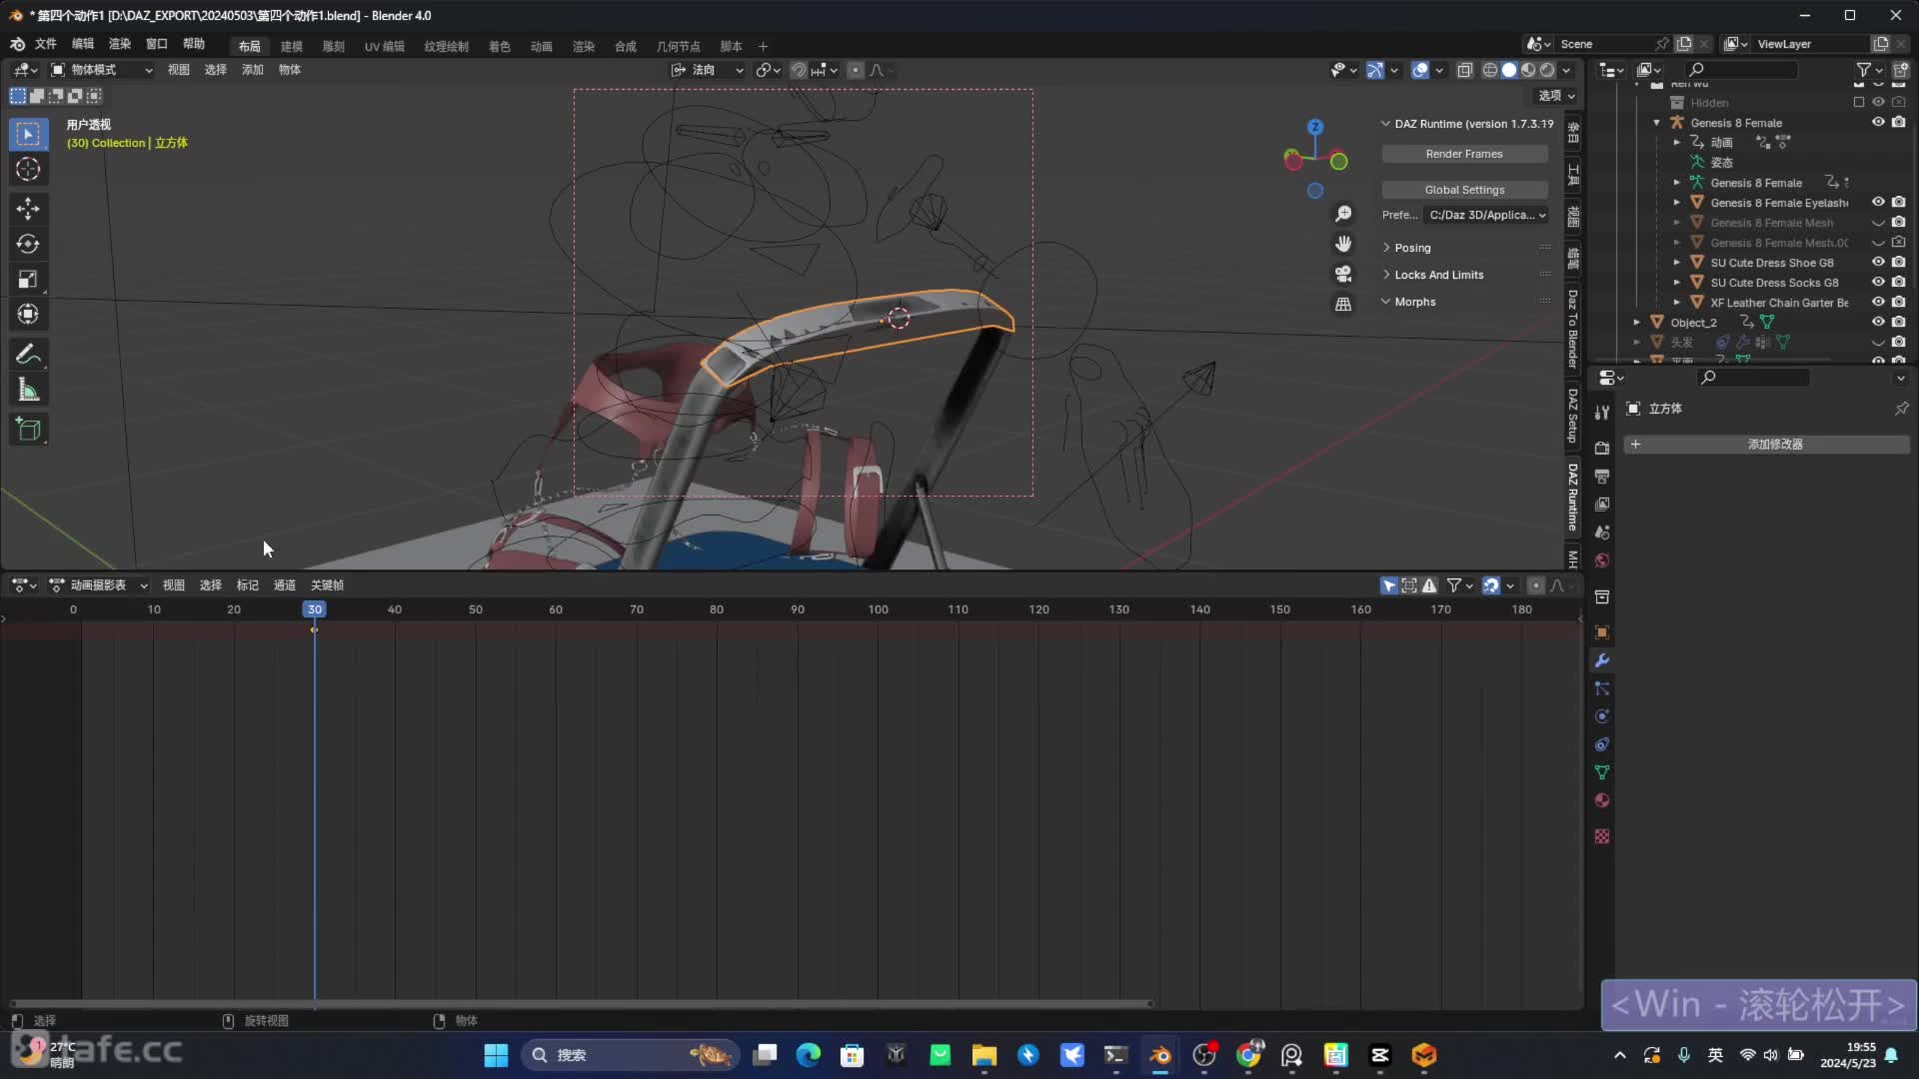Expand the Object_2 outliner item
The image size is (1919, 1079).
click(x=1637, y=323)
